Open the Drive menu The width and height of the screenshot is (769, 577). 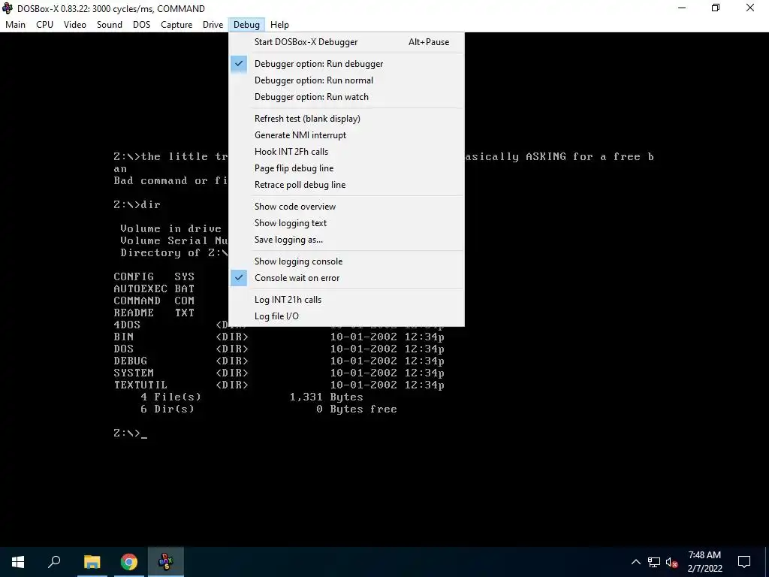[x=213, y=25]
